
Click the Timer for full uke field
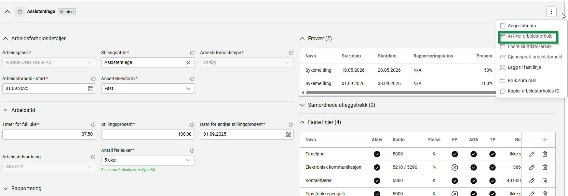pos(49,134)
